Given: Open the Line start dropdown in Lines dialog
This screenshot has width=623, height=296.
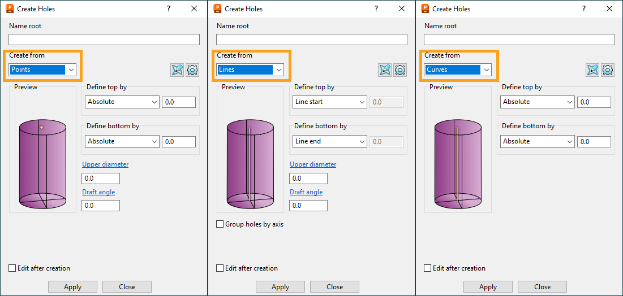Looking at the screenshot, I should tap(330, 102).
